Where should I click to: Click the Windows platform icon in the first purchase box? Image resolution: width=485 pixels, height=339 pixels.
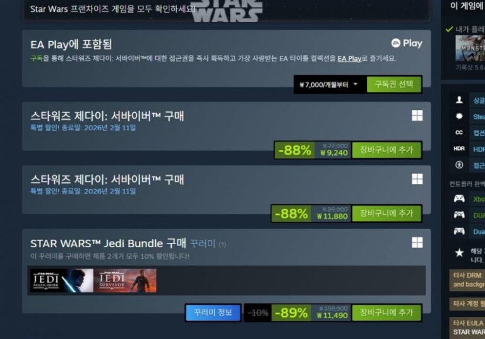point(417,116)
